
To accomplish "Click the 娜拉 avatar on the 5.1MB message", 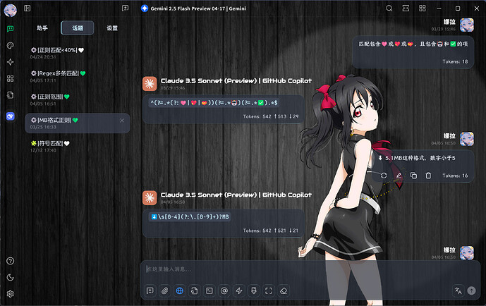I will tap(467, 139).
